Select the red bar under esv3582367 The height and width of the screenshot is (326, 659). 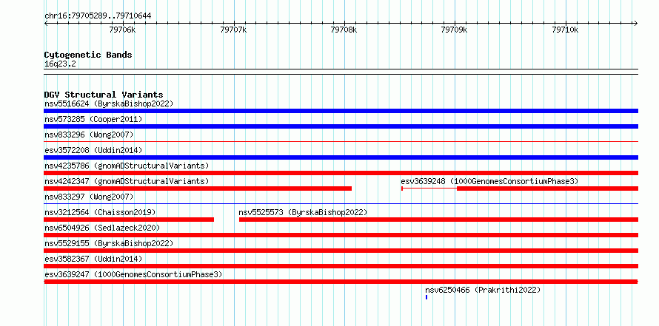coord(341,266)
